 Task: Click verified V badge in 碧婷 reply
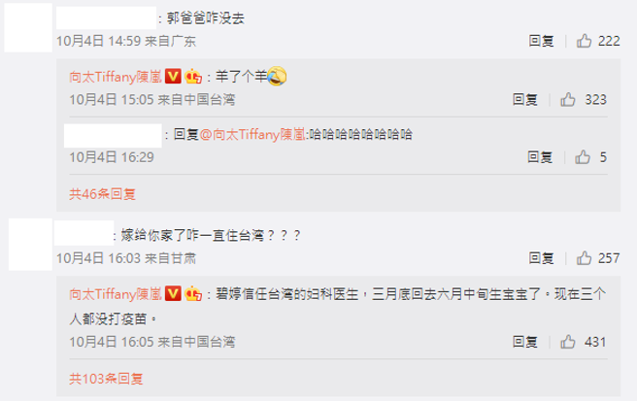pyautogui.click(x=173, y=293)
